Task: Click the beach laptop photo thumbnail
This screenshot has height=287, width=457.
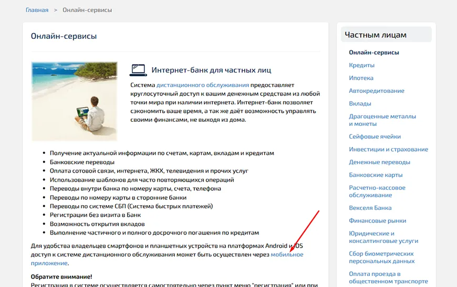Action: [74, 101]
